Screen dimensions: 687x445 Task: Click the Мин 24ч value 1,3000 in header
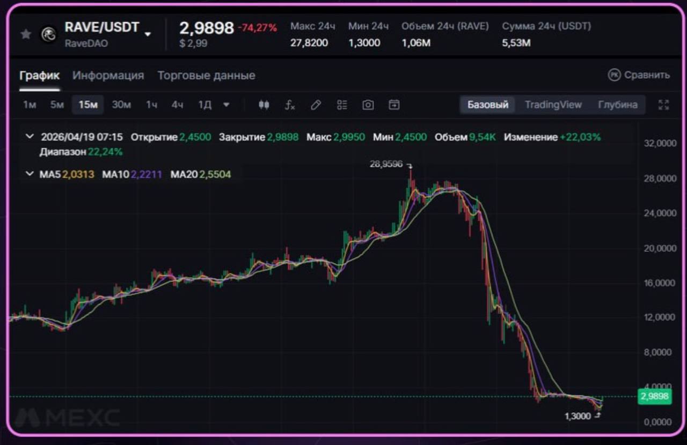[364, 43]
